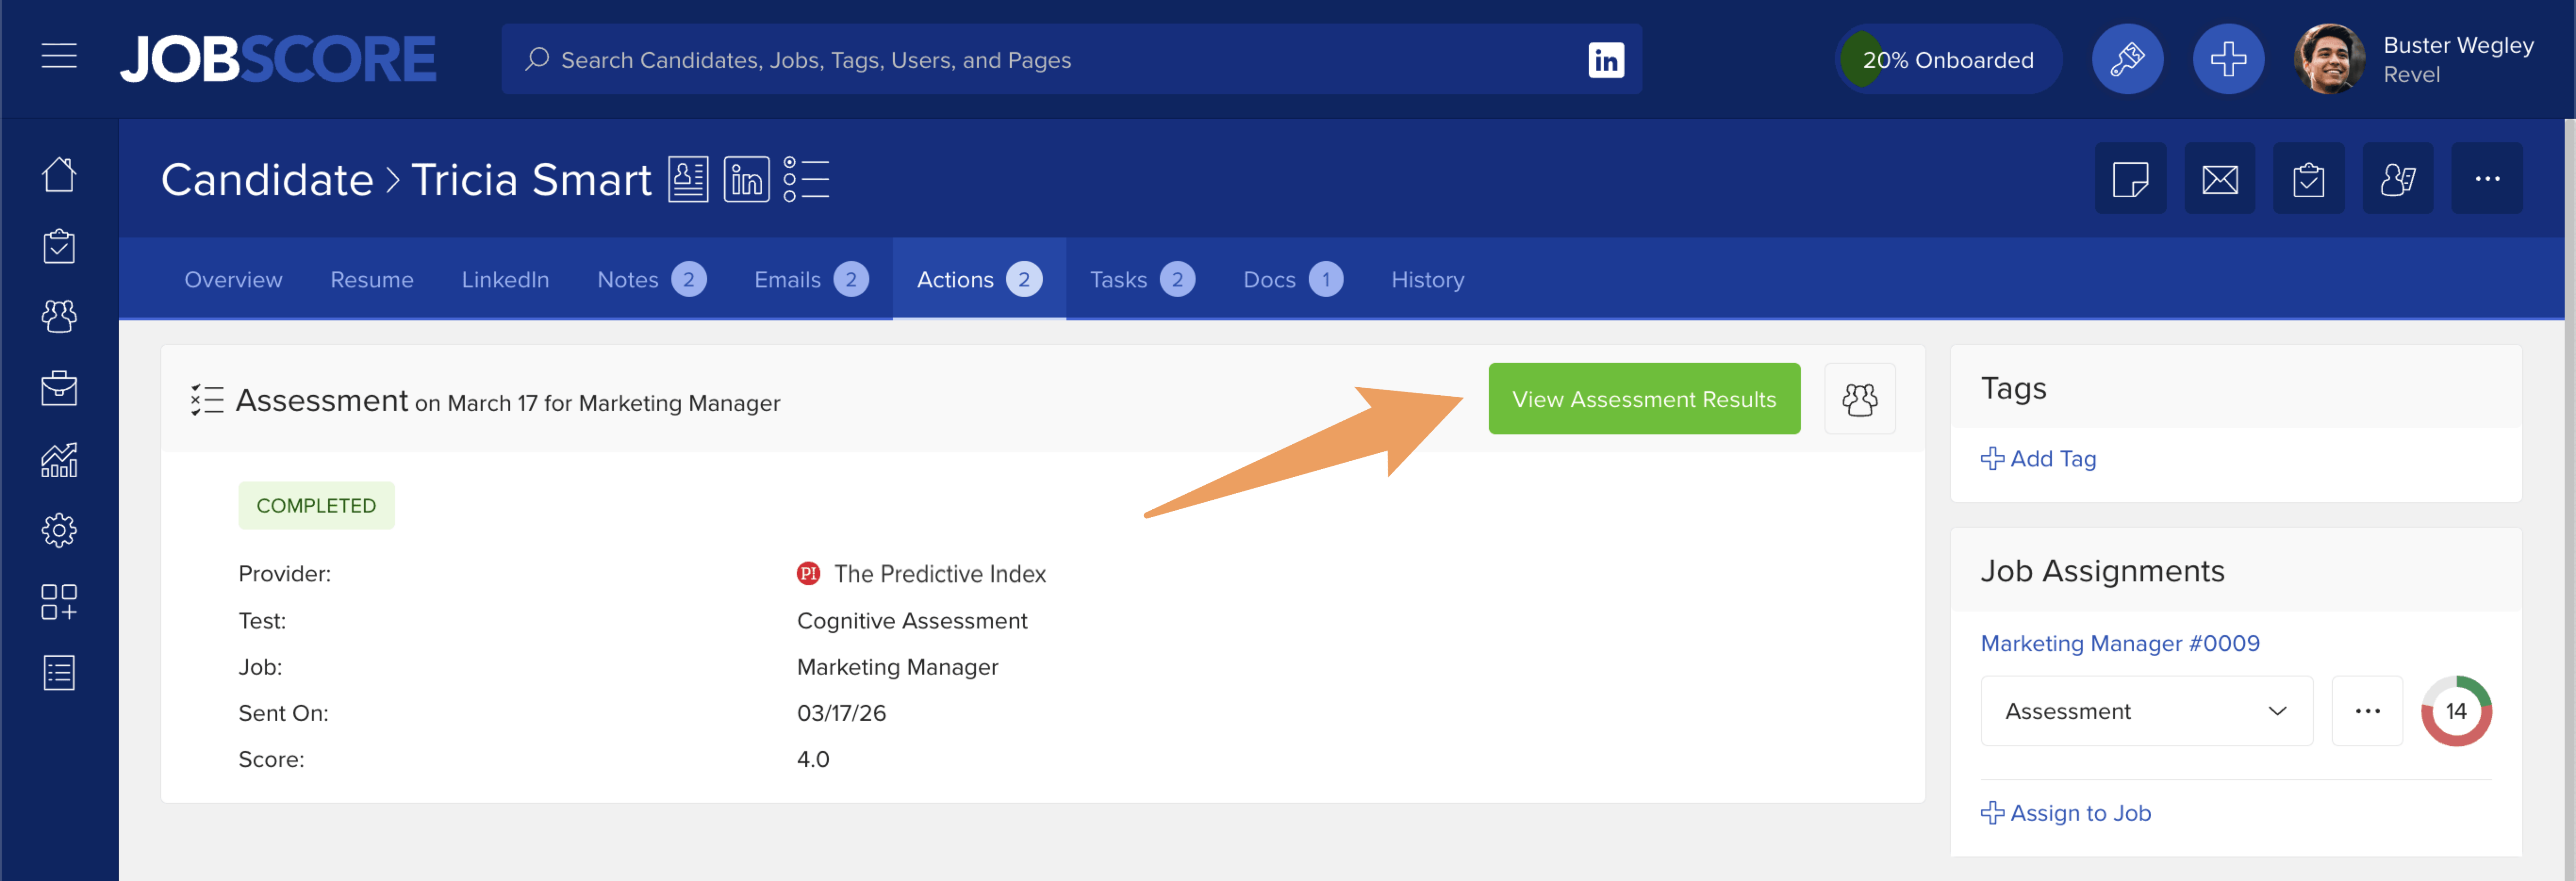Open Jobs briefcase icon in sidebar
This screenshot has width=2576, height=881.
[59, 388]
